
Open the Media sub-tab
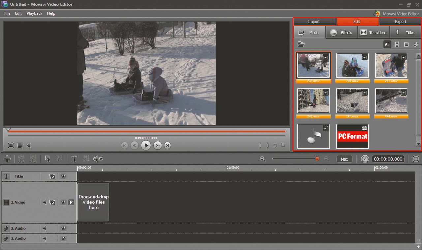coord(310,33)
